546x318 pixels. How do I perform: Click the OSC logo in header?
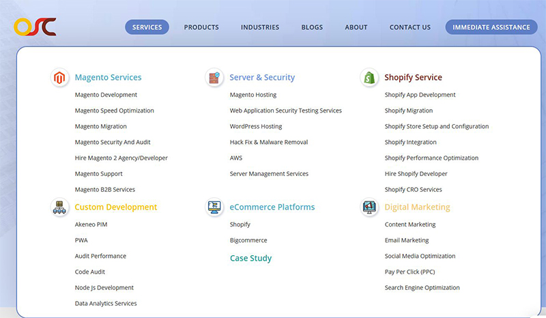34,27
